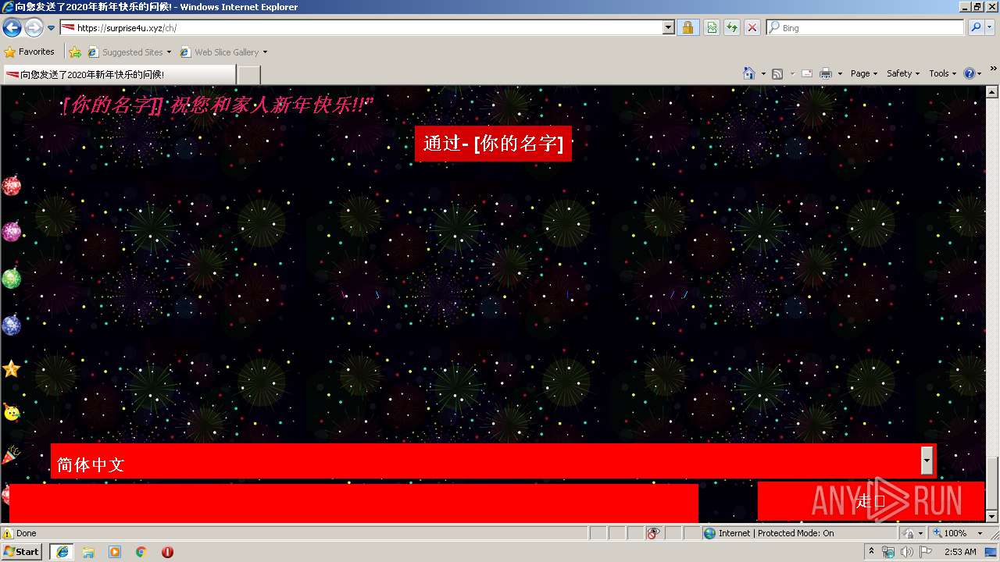Open the Windows Start menu

(21, 552)
